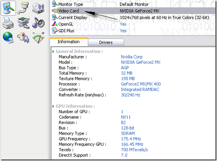217x161 pixels.
Task: Click the Memory Frequency GPU label
Action: 83,144
